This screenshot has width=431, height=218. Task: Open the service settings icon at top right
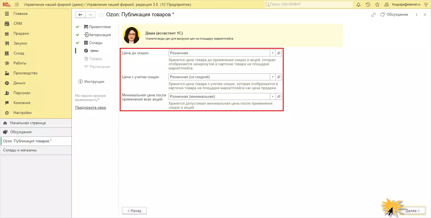pos(426,4)
